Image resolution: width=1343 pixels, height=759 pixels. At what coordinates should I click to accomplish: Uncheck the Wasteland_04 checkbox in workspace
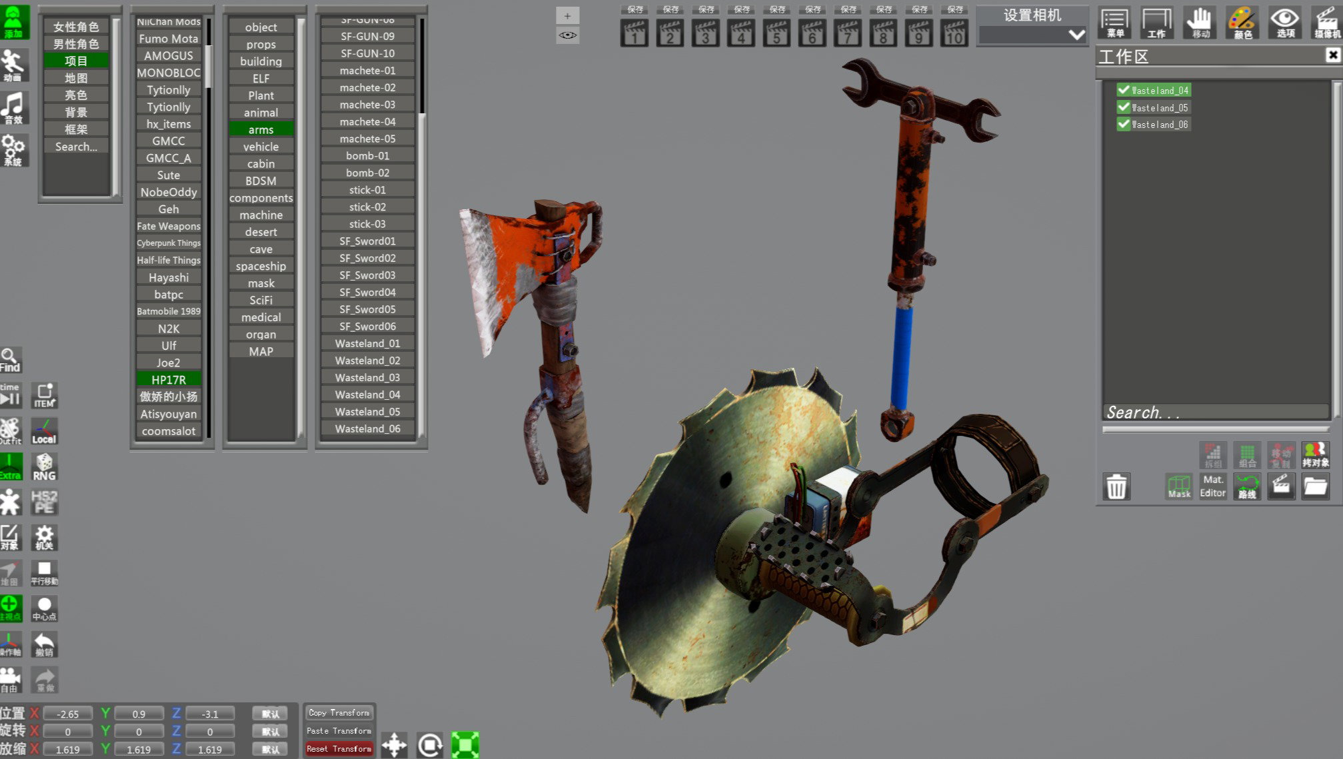point(1124,90)
